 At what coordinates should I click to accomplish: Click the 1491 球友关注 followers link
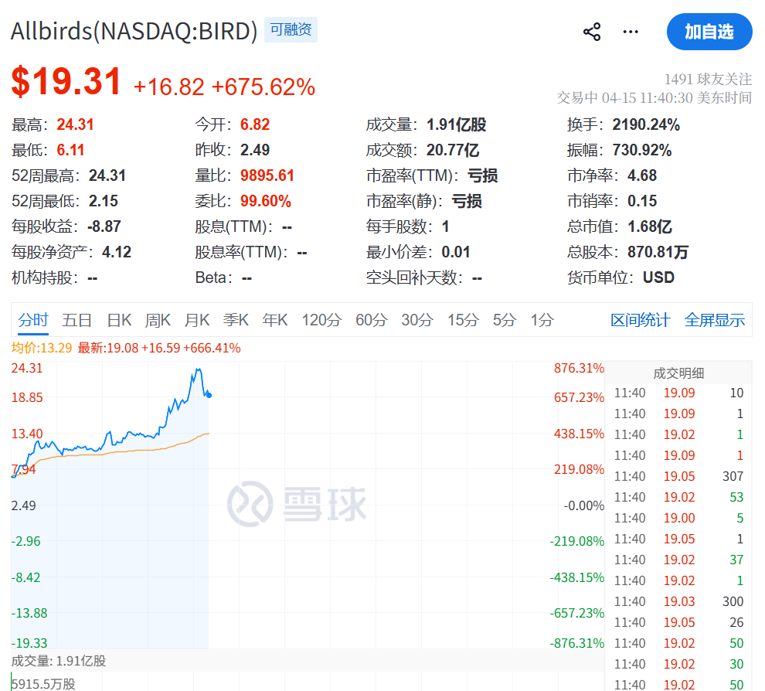pos(707,79)
